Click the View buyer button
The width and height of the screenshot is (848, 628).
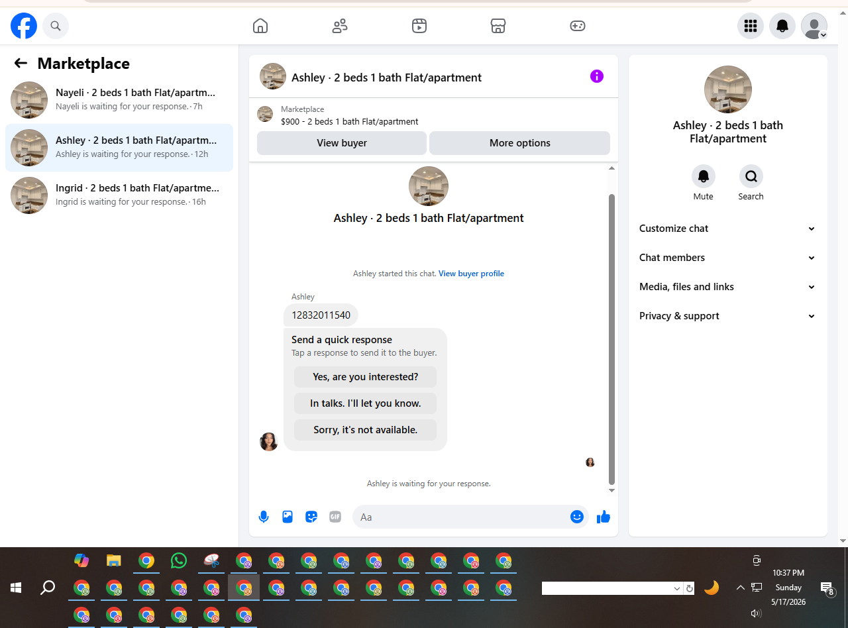tap(342, 143)
